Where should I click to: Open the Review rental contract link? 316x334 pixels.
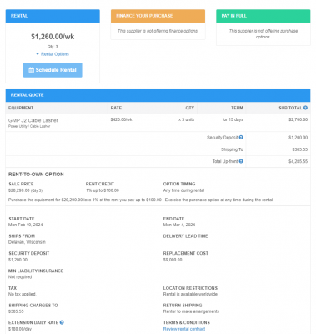click(184, 329)
